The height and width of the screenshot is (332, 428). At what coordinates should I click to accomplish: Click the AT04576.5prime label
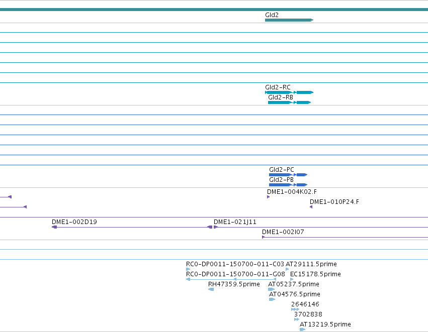click(x=295, y=294)
